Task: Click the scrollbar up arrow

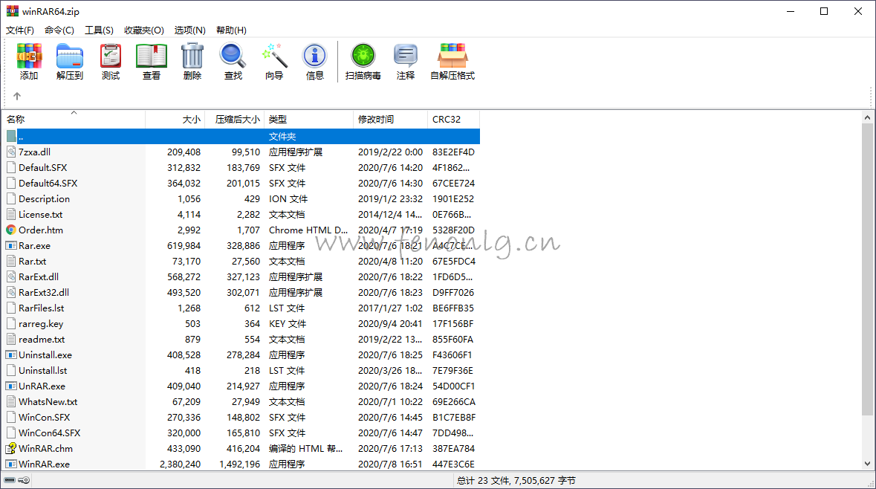Action: [867, 117]
